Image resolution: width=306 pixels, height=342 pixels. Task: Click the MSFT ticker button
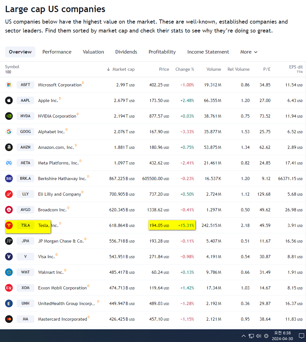[25, 85]
